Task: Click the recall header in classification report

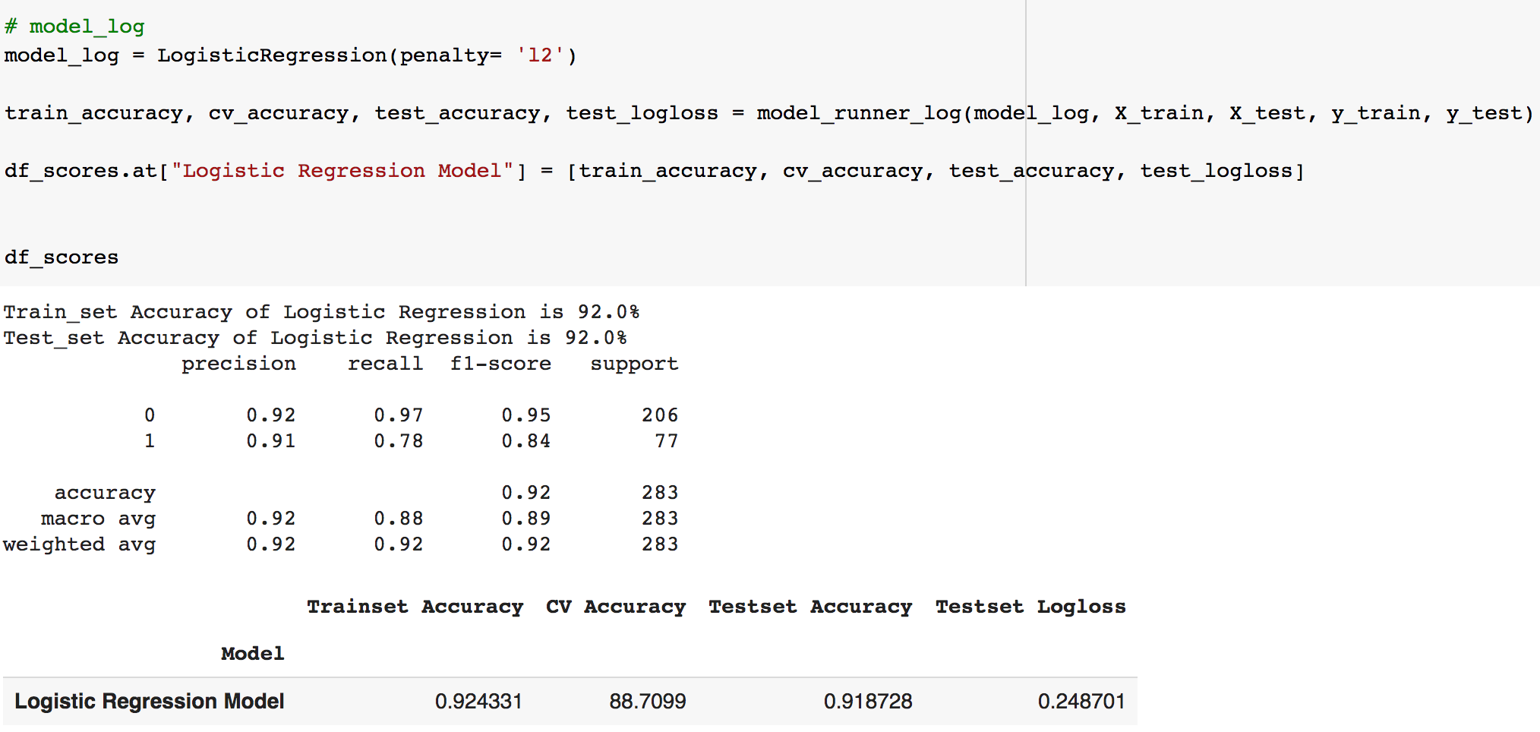Action: [x=385, y=364]
